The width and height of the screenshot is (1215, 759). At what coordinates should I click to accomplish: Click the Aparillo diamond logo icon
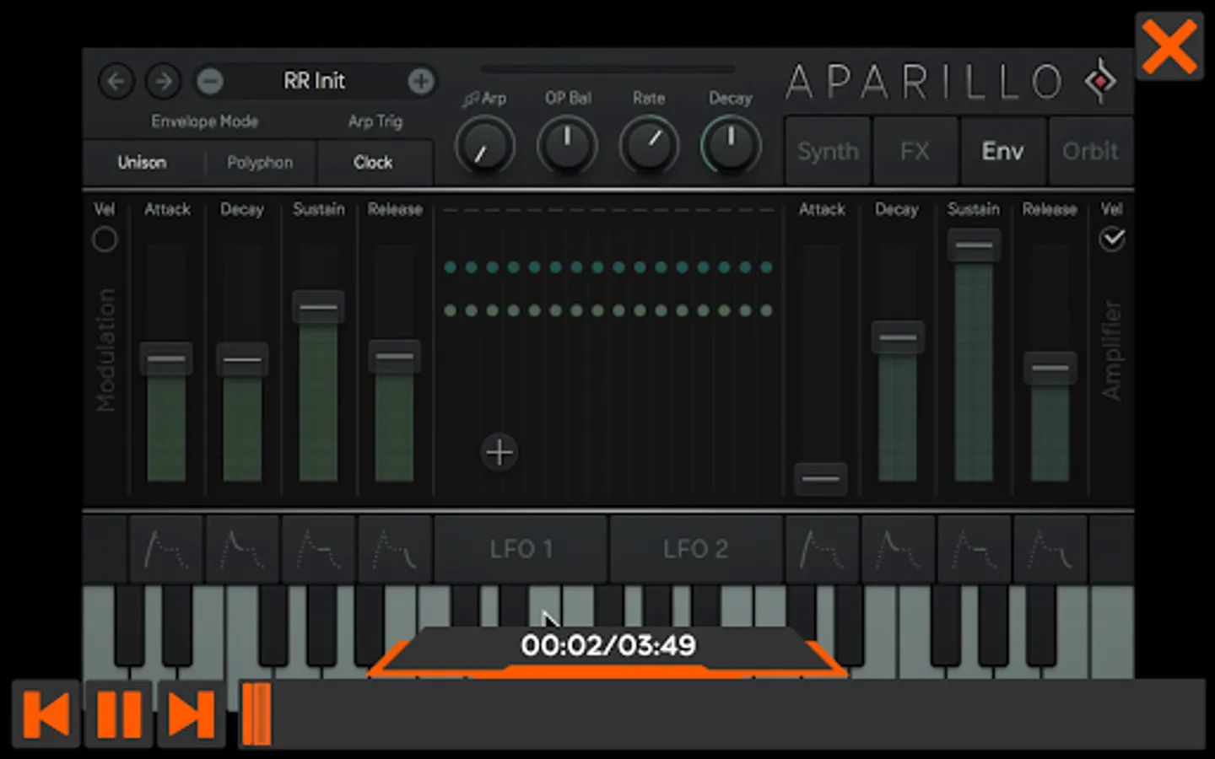1100,81
